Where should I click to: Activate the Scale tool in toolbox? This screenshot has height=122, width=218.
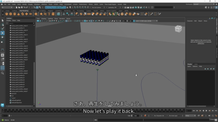(x=2, y=41)
